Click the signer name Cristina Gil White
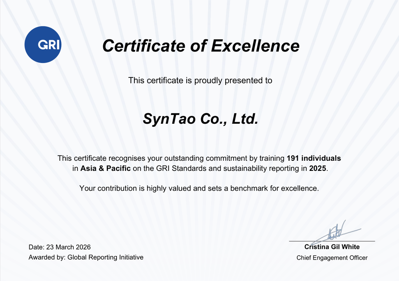 point(332,247)
